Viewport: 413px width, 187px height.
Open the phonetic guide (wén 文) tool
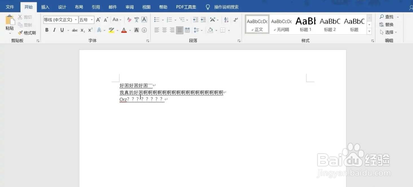tap(137, 20)
